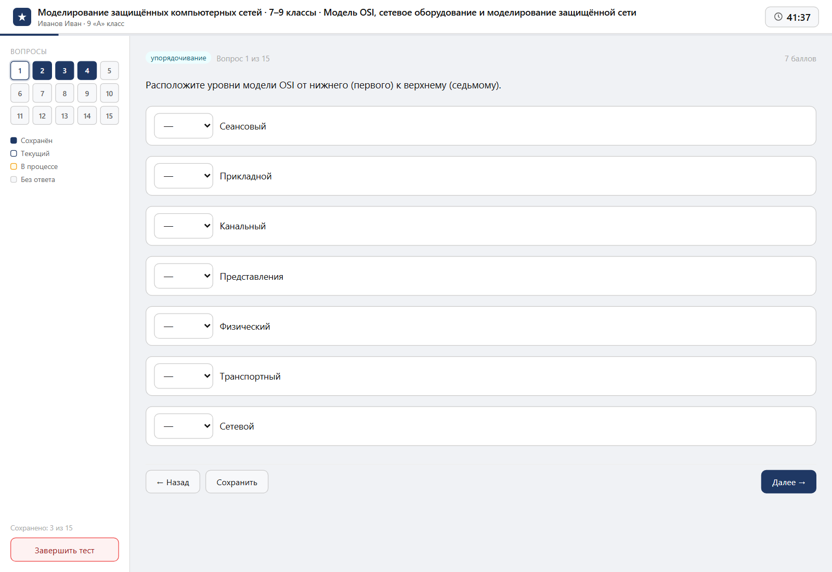The height and width of the screenshot is (572, 832).
Task: Click the clock icon beside the timer
Action: [x=778, y=17]
